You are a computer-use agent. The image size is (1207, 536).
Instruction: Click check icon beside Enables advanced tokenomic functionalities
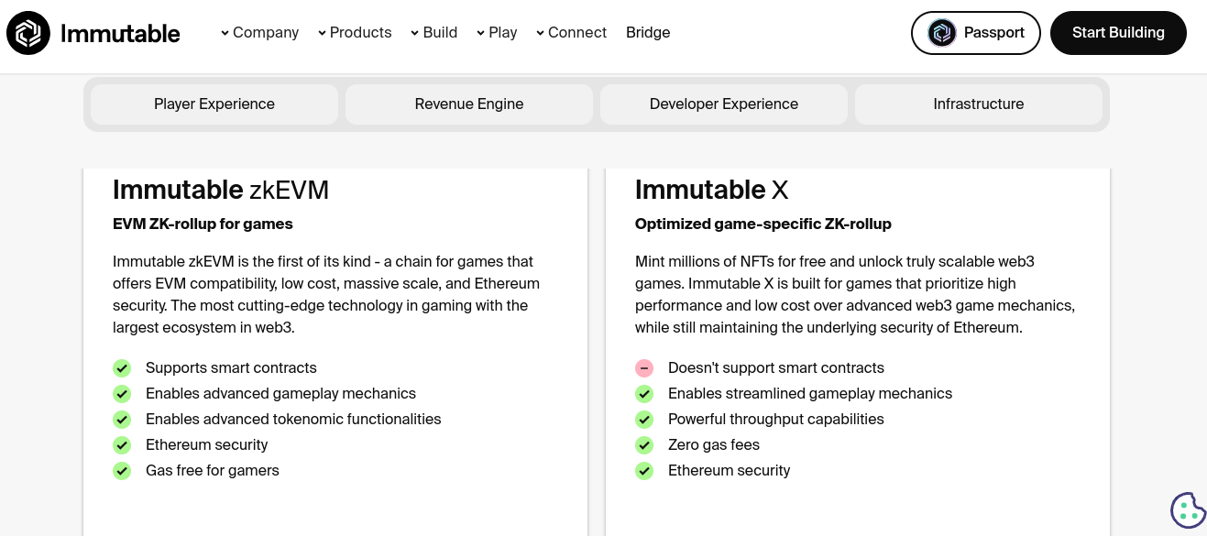pos(122,420)
